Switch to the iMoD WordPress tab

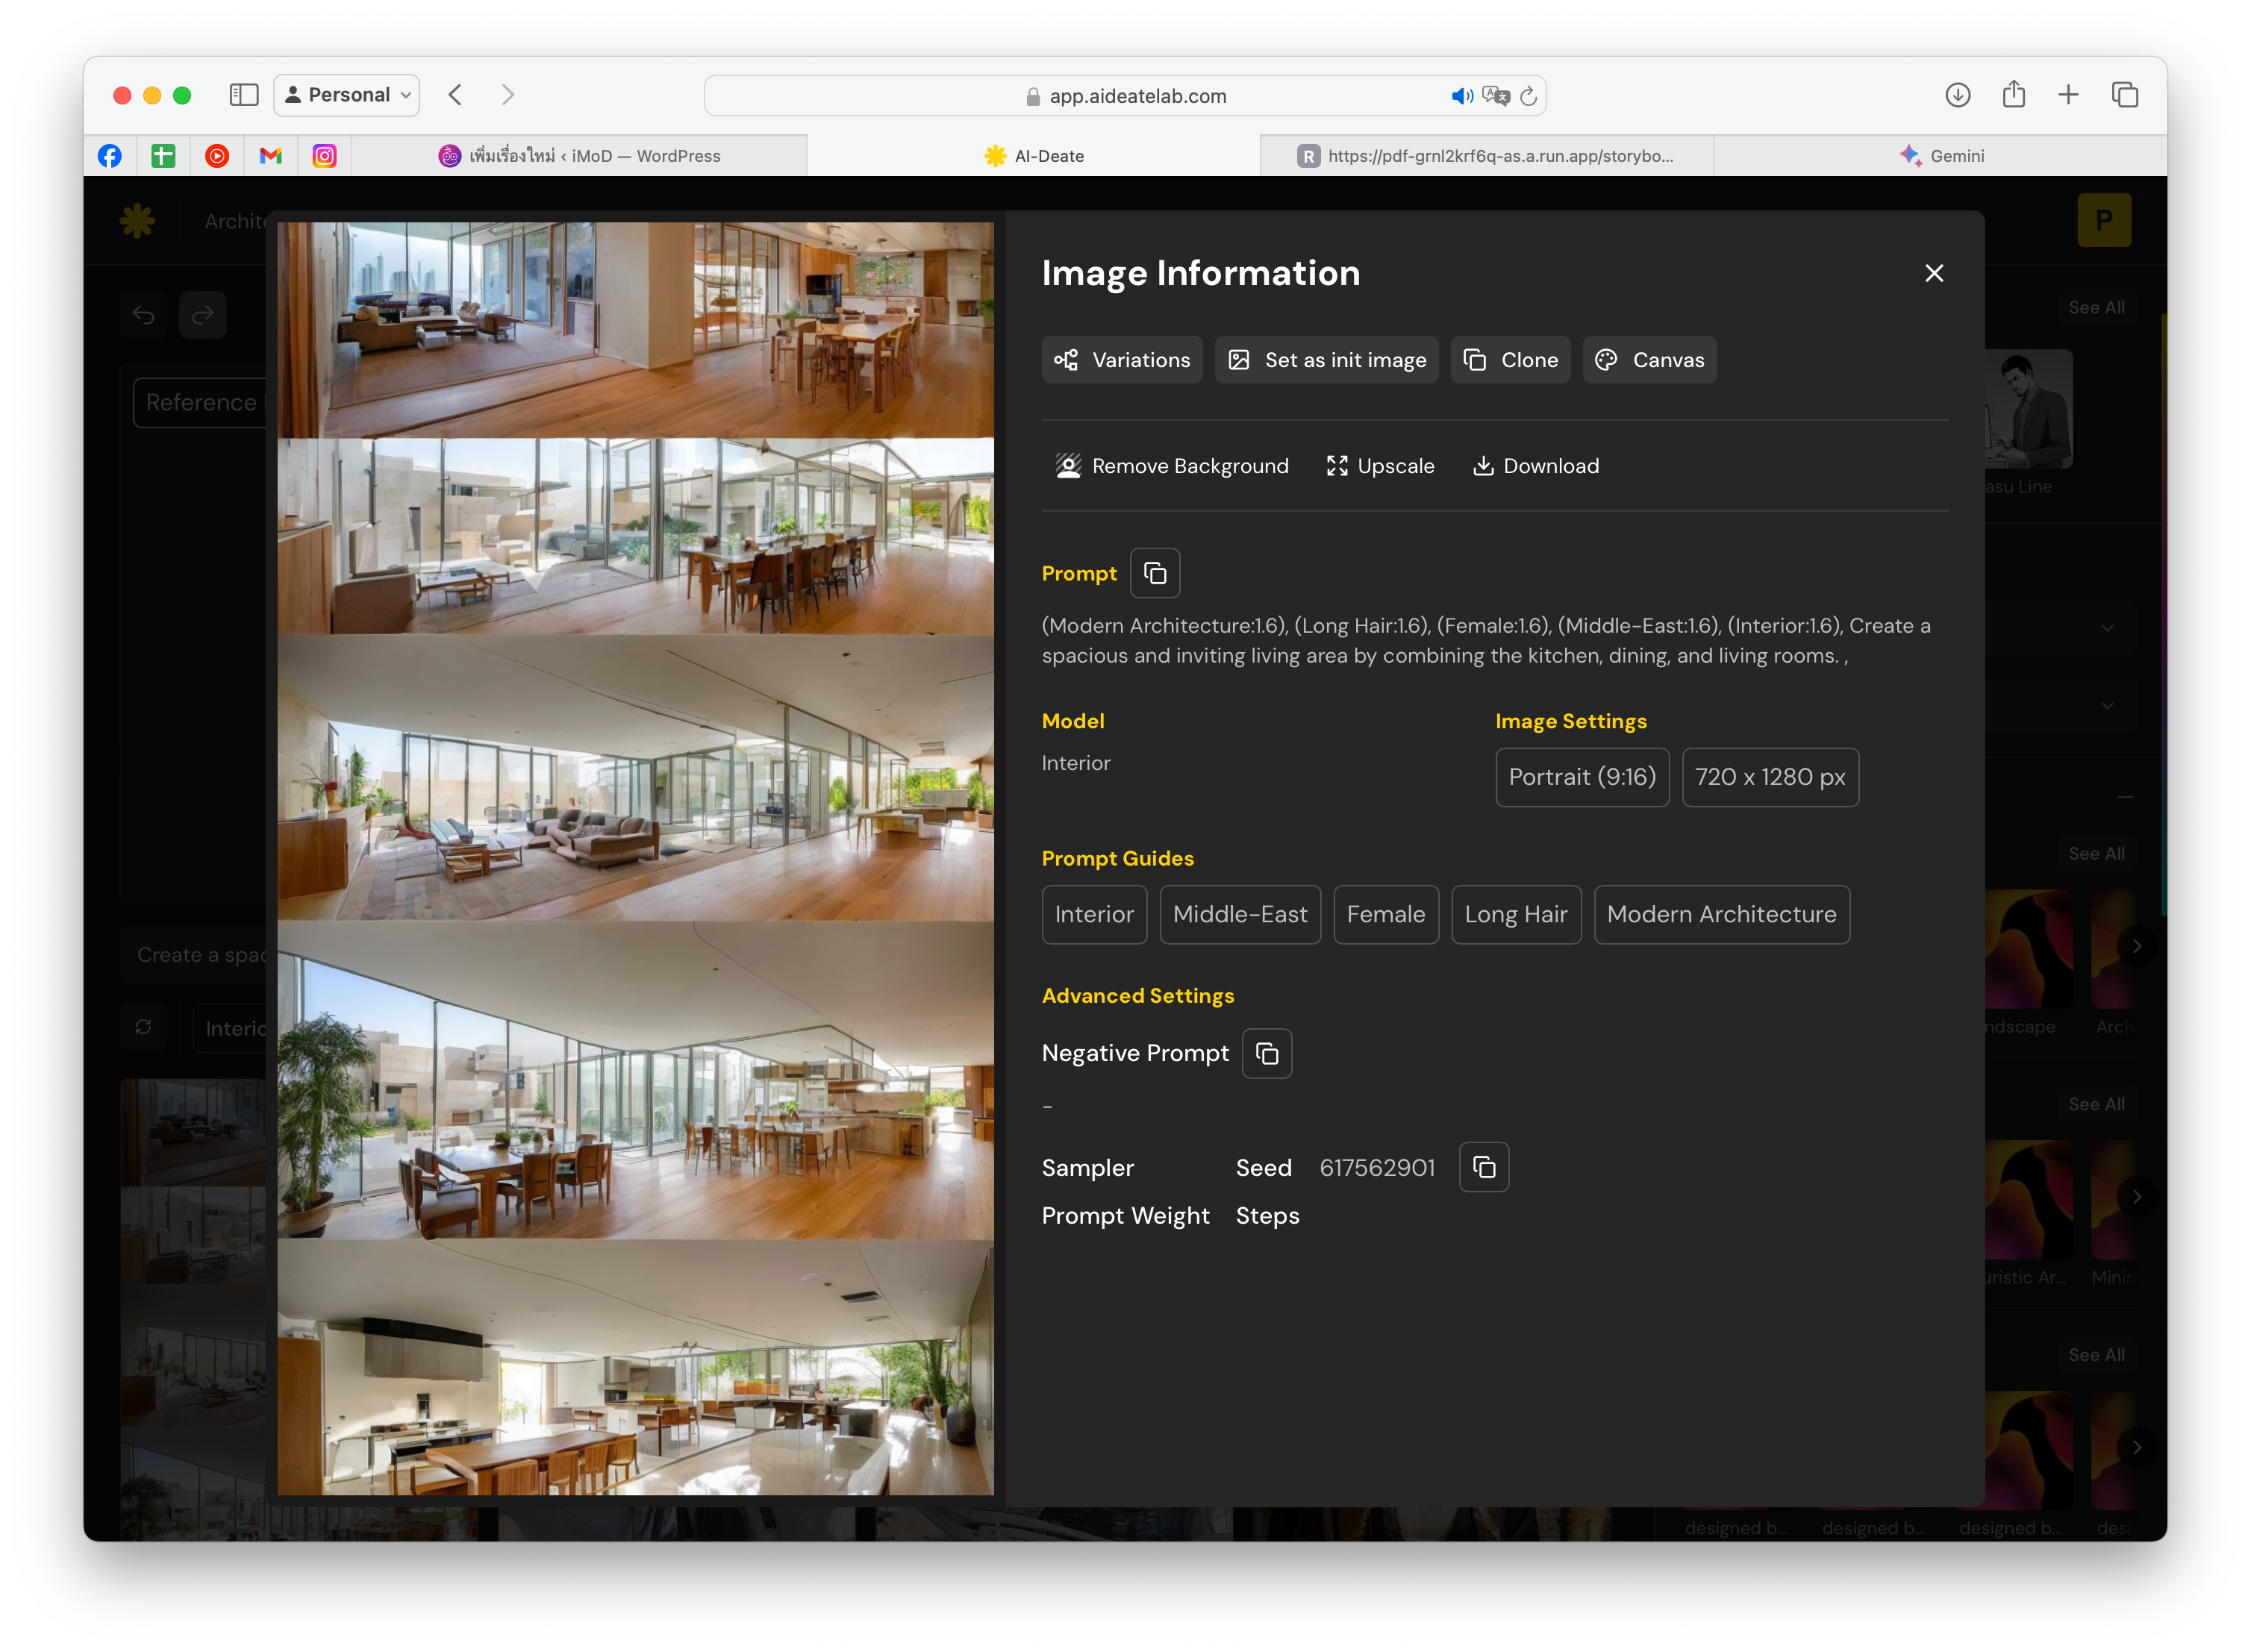pos(580,156)
